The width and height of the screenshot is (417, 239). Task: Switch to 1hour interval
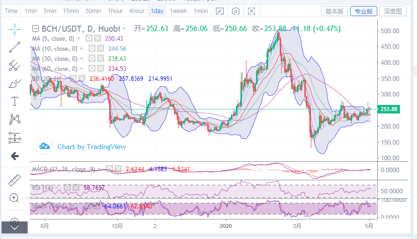coord(115,11)
